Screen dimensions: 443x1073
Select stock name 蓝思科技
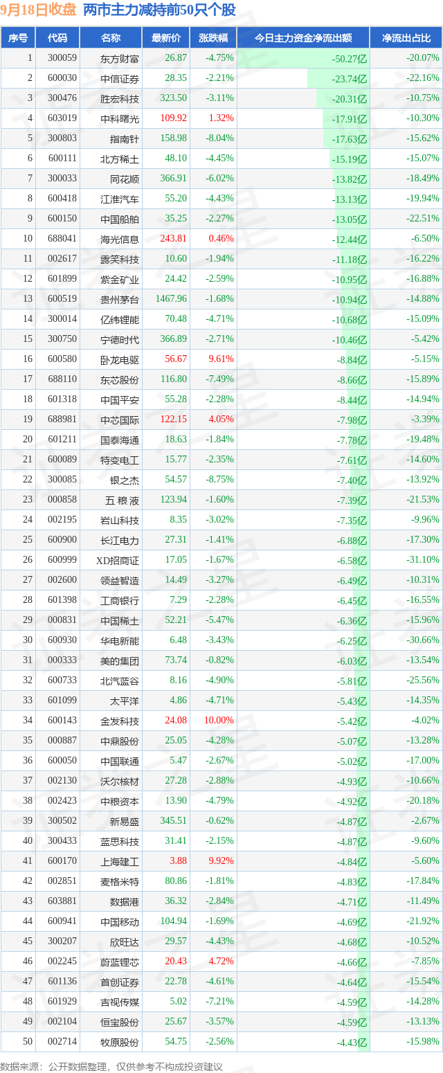tap(120, 841)
